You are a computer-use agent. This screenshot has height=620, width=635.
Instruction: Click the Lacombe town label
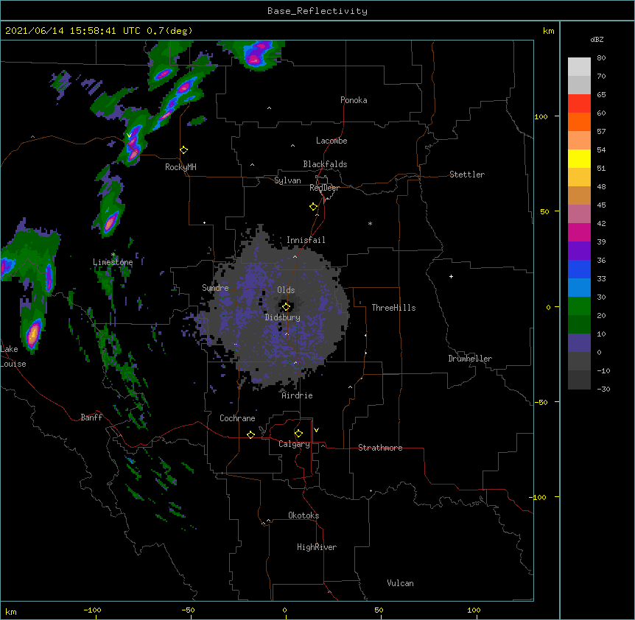click(x=331, y=141)
